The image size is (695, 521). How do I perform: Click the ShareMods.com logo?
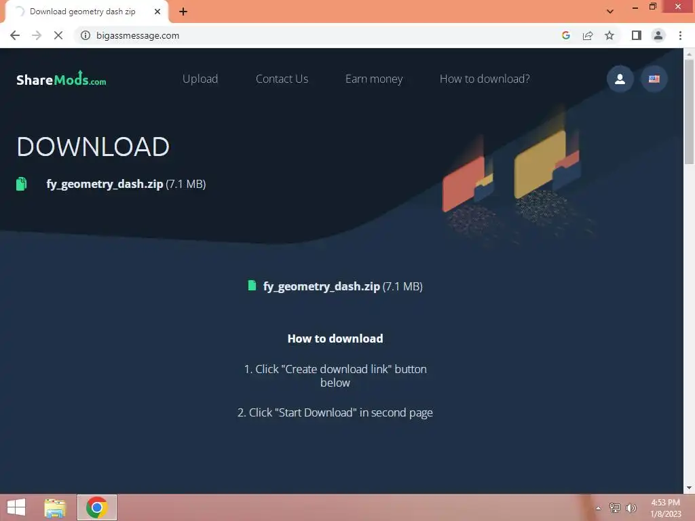[61, 79]
